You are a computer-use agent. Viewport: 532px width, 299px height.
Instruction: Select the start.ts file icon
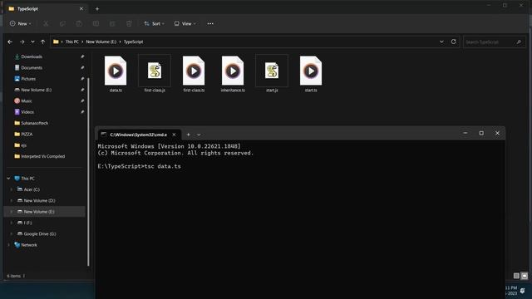pos(311,71)
